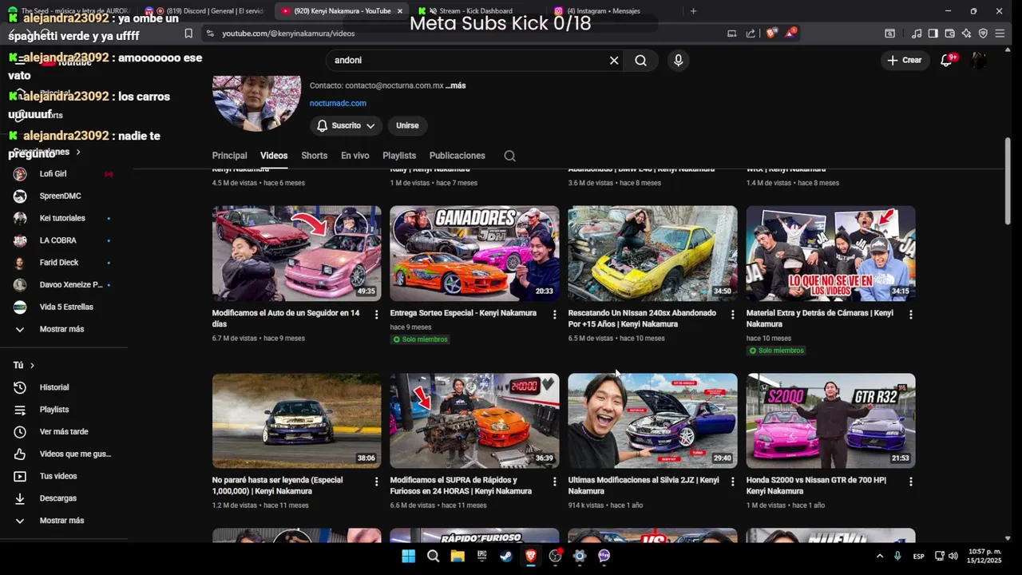Open the taskbar volume icon
Viewport: 1022px width, 575px height.
pyautogui.click(x=953, y=556)
